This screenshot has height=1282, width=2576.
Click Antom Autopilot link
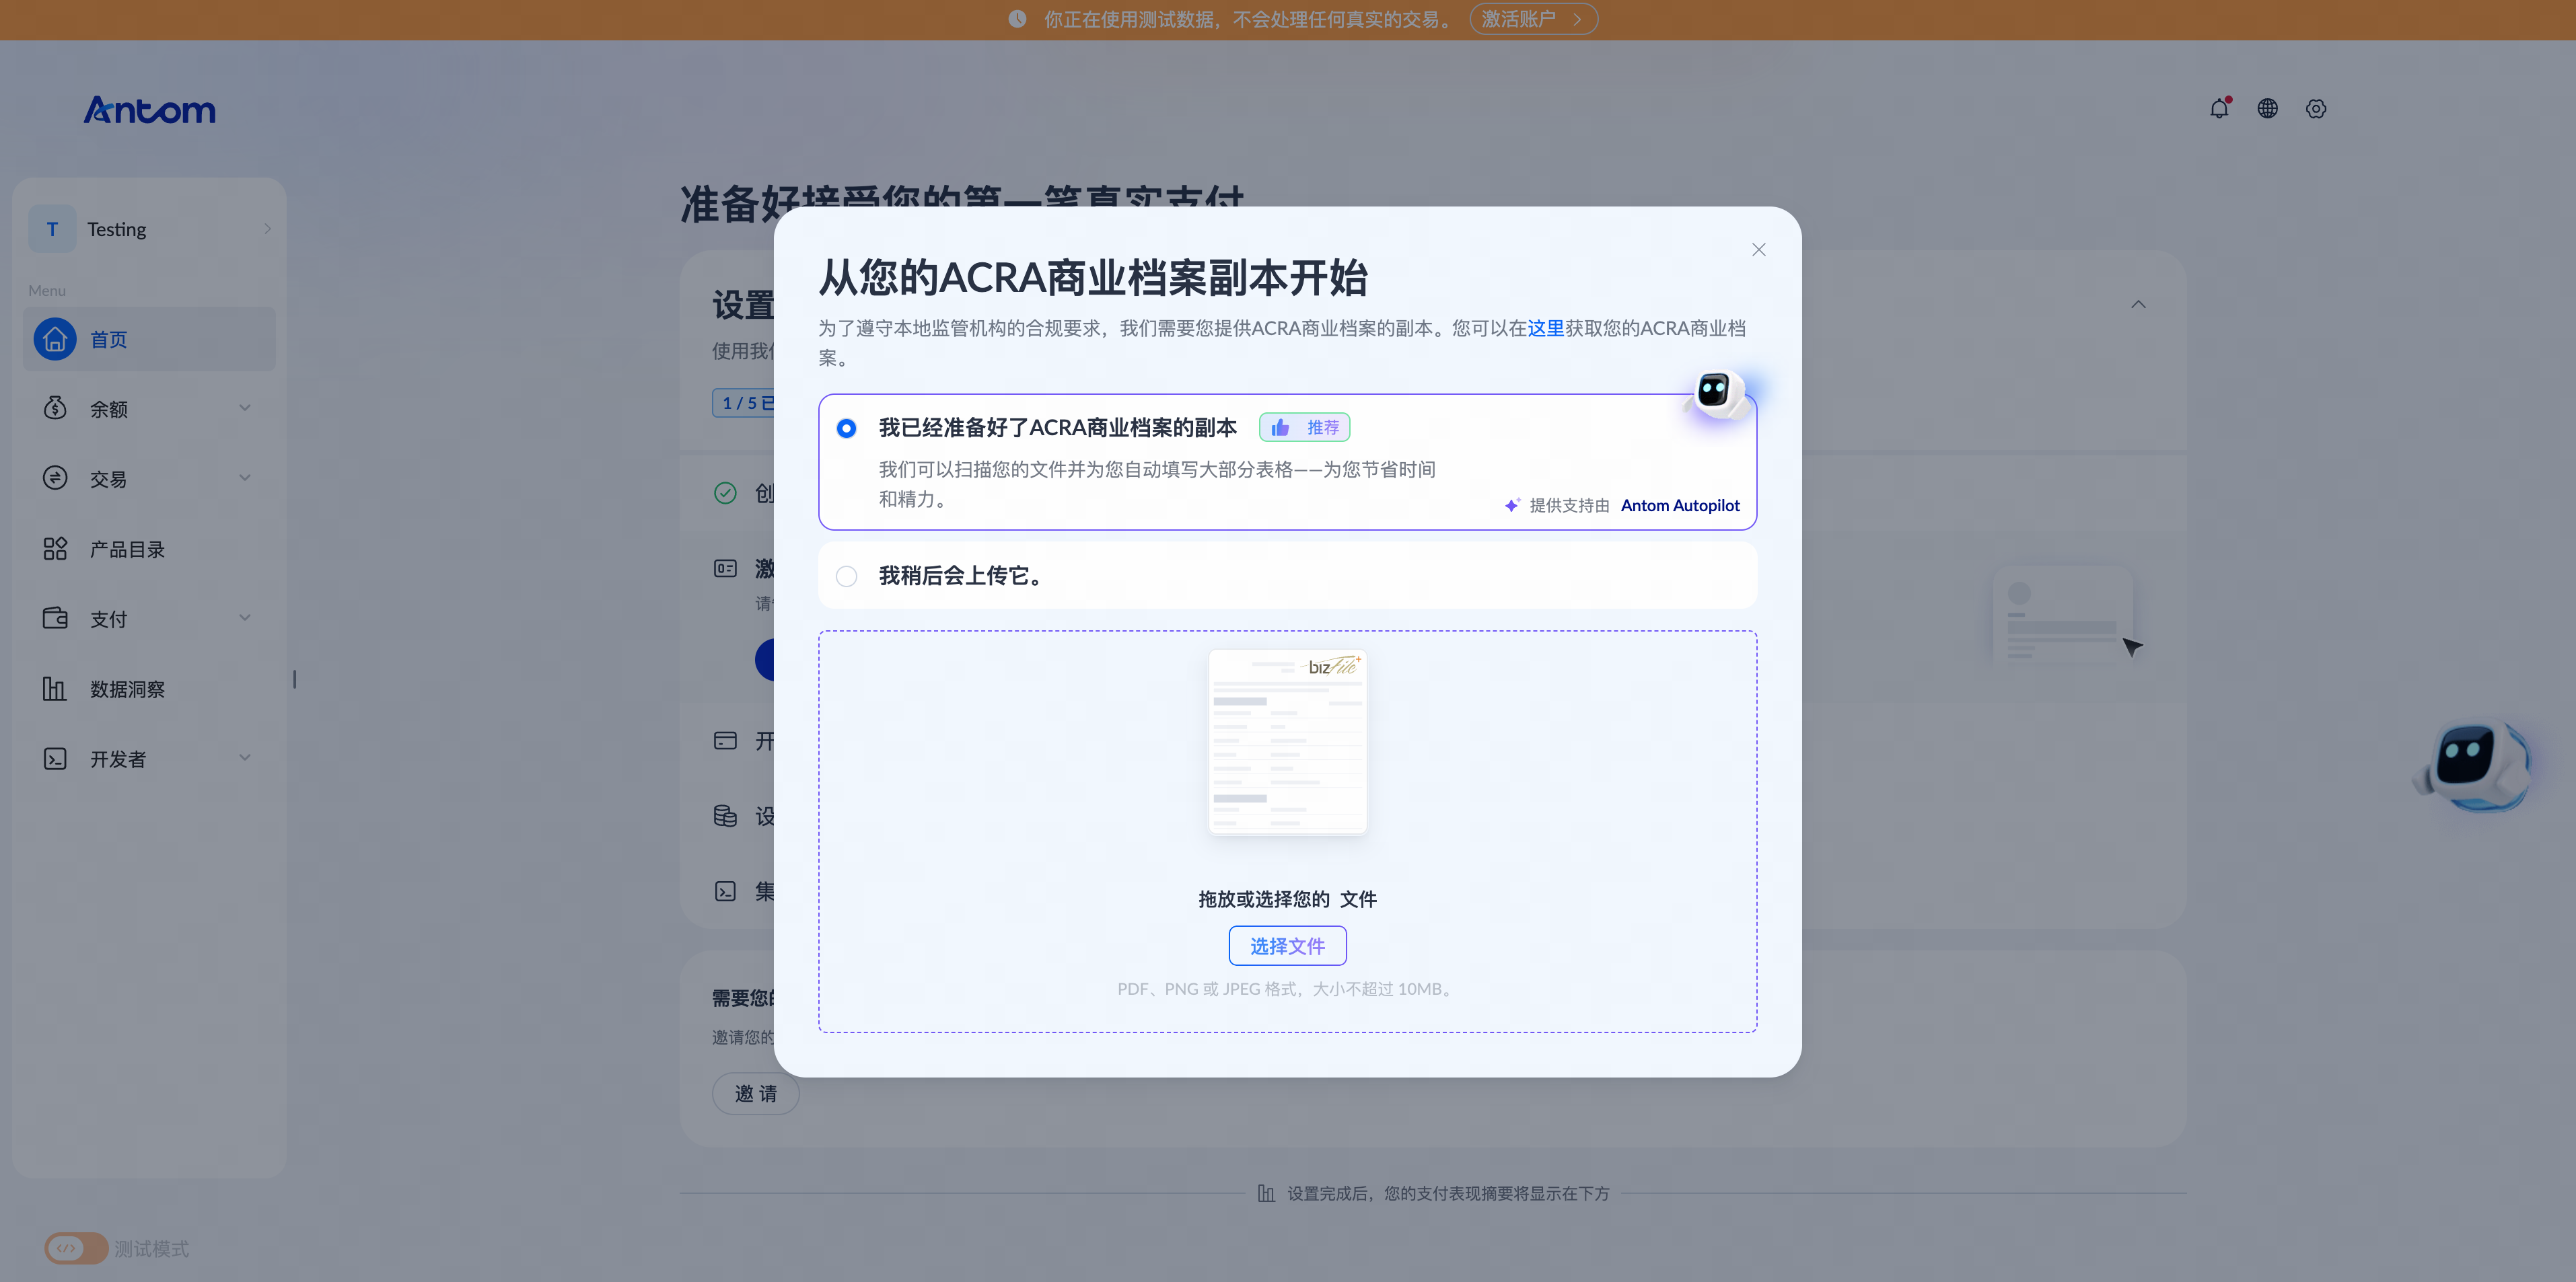pyautogui.click(x=1680, y=504)
